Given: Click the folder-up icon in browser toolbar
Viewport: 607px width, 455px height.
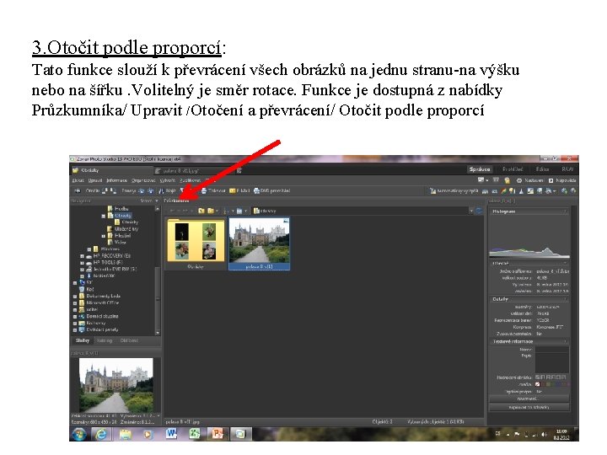Looking at the screenshot, I should coord(201,211).
